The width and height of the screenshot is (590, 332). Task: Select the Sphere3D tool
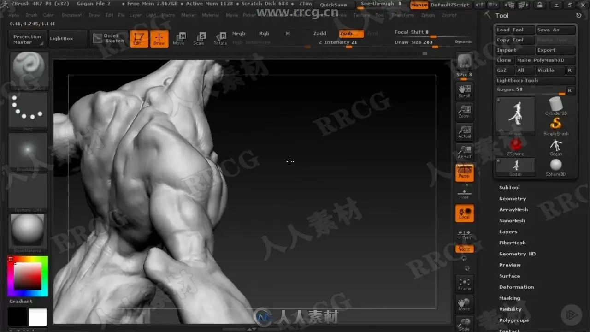tap(556, 167)
